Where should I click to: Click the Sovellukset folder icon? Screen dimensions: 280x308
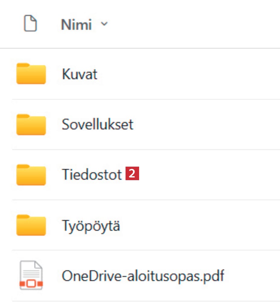(x=31, y=125)
